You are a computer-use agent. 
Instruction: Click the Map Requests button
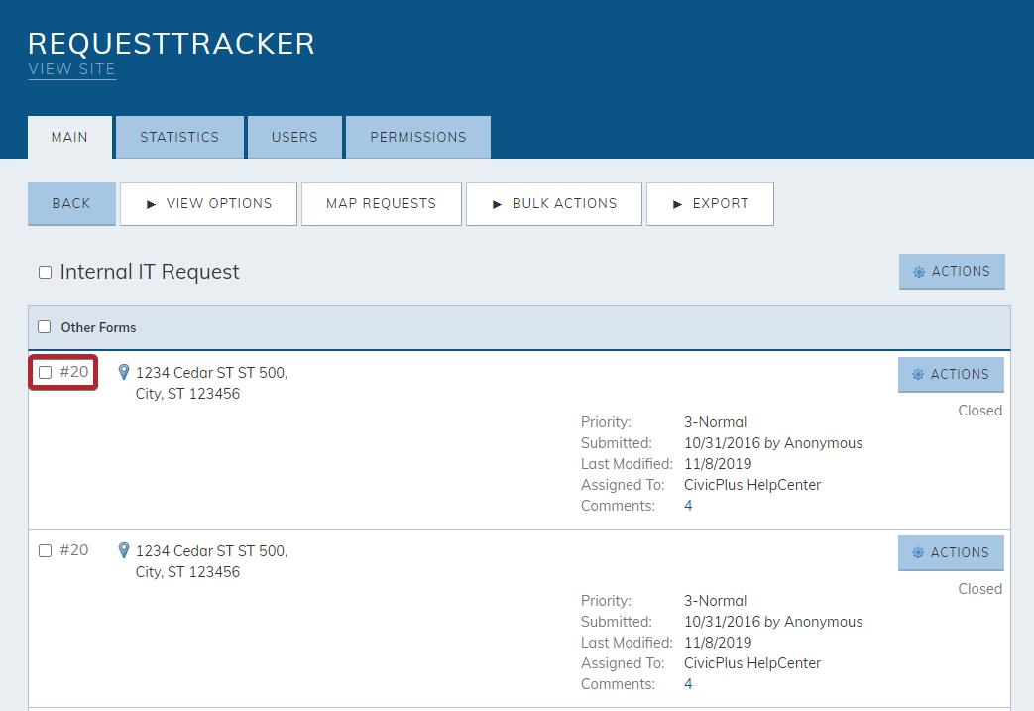[x=381, y=204]
